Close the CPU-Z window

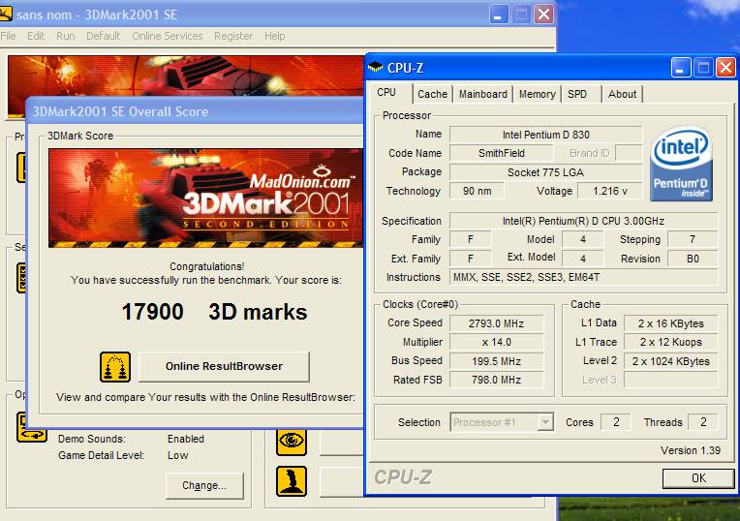[725, 68]
